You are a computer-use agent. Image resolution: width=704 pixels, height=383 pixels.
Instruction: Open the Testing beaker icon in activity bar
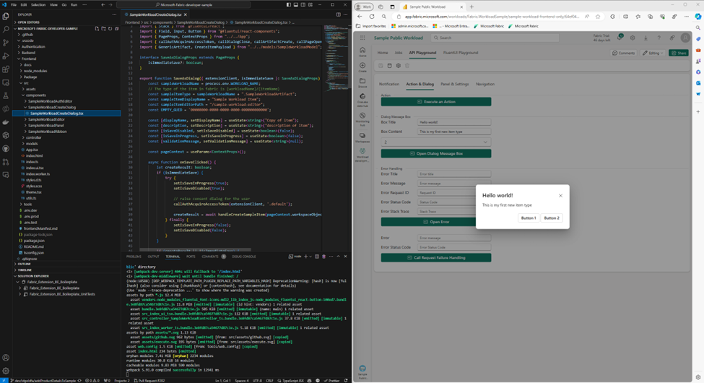tap(6, 95)
